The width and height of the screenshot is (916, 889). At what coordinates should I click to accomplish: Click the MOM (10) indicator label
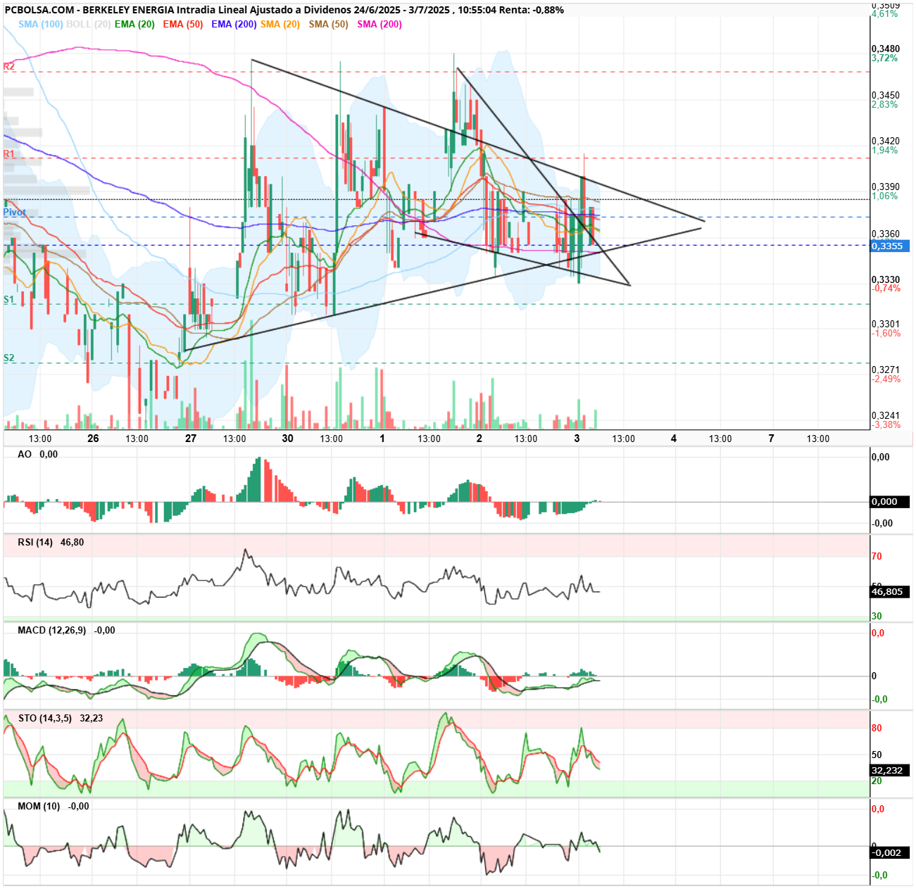(x=39, y=806)
